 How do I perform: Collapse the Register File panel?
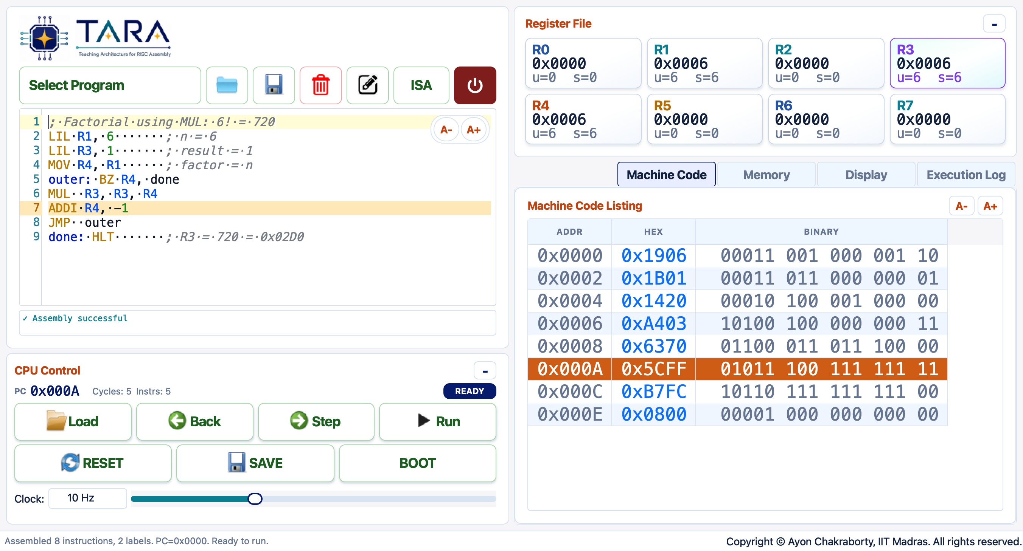click(994, 24)
